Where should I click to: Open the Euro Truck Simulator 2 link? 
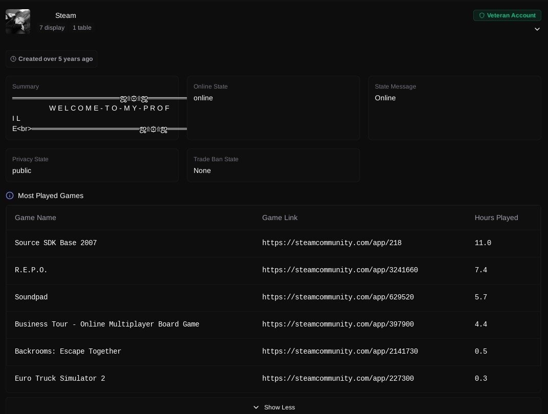[x=338, y=378]
